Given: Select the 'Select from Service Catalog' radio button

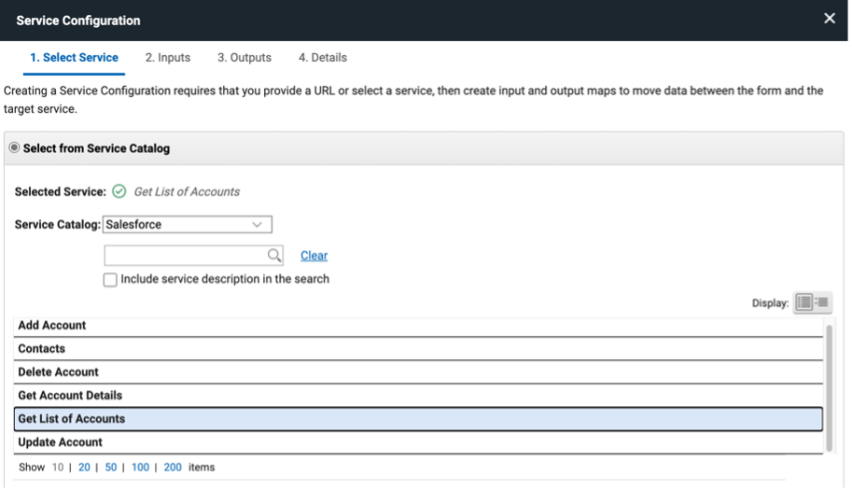Looking at the screenshot, I should pos(14,148).
